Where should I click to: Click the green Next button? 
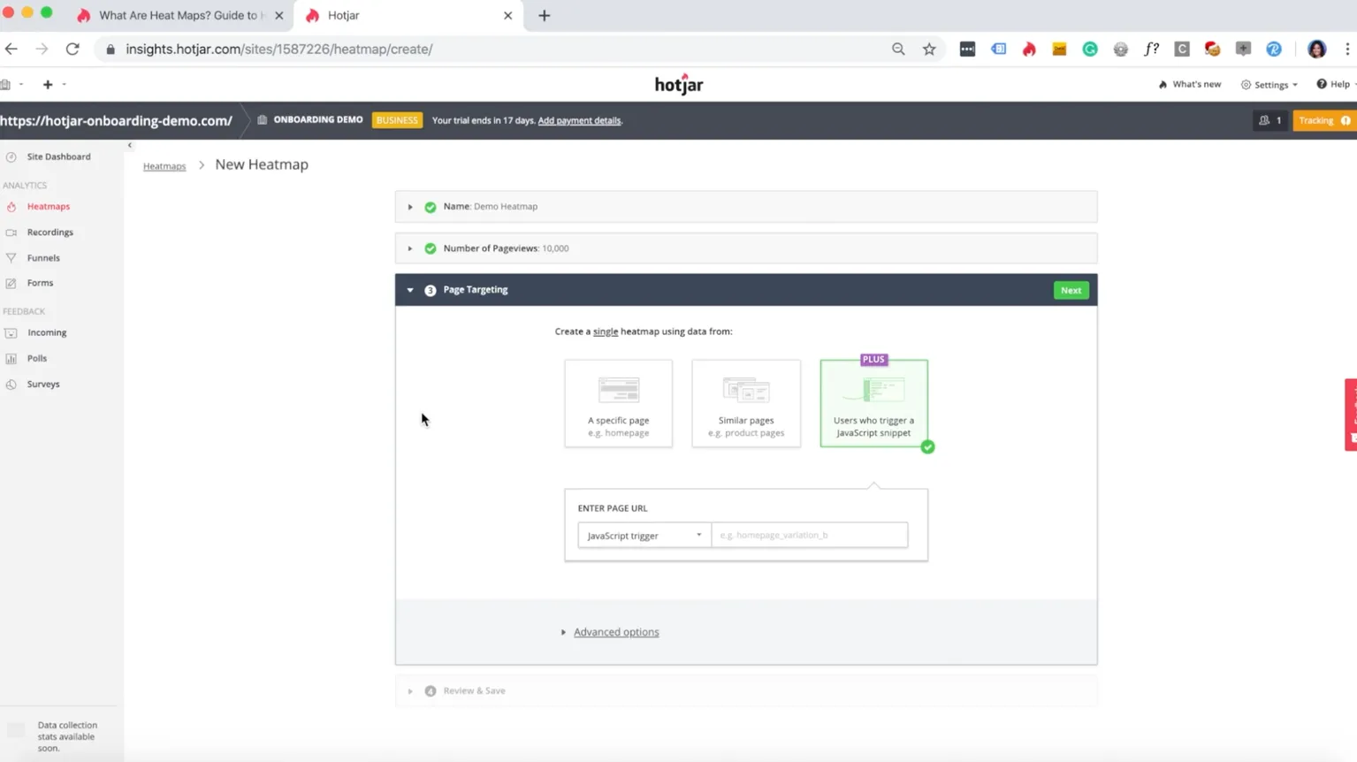pyautogui.click(x=1071, y=290)
